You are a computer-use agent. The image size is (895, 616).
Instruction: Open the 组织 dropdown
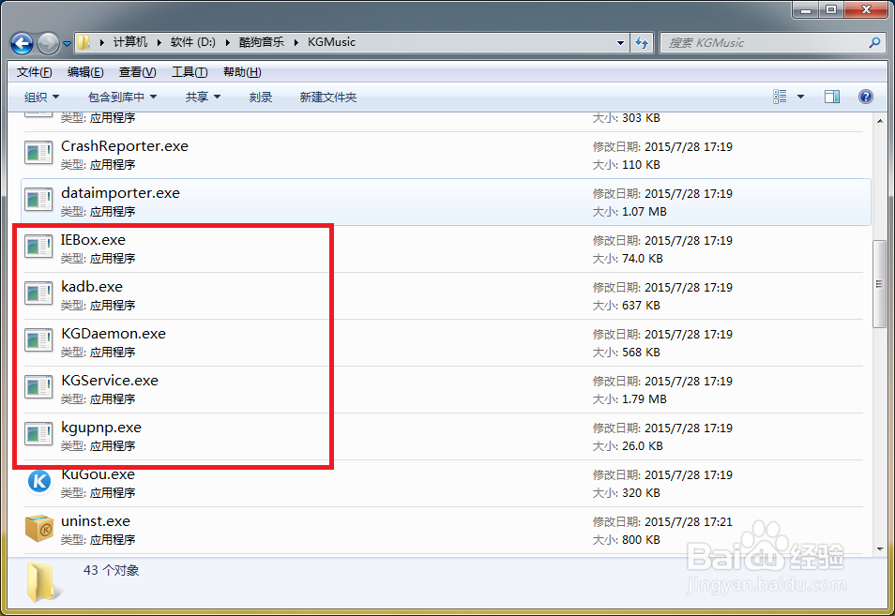point(41,97)
